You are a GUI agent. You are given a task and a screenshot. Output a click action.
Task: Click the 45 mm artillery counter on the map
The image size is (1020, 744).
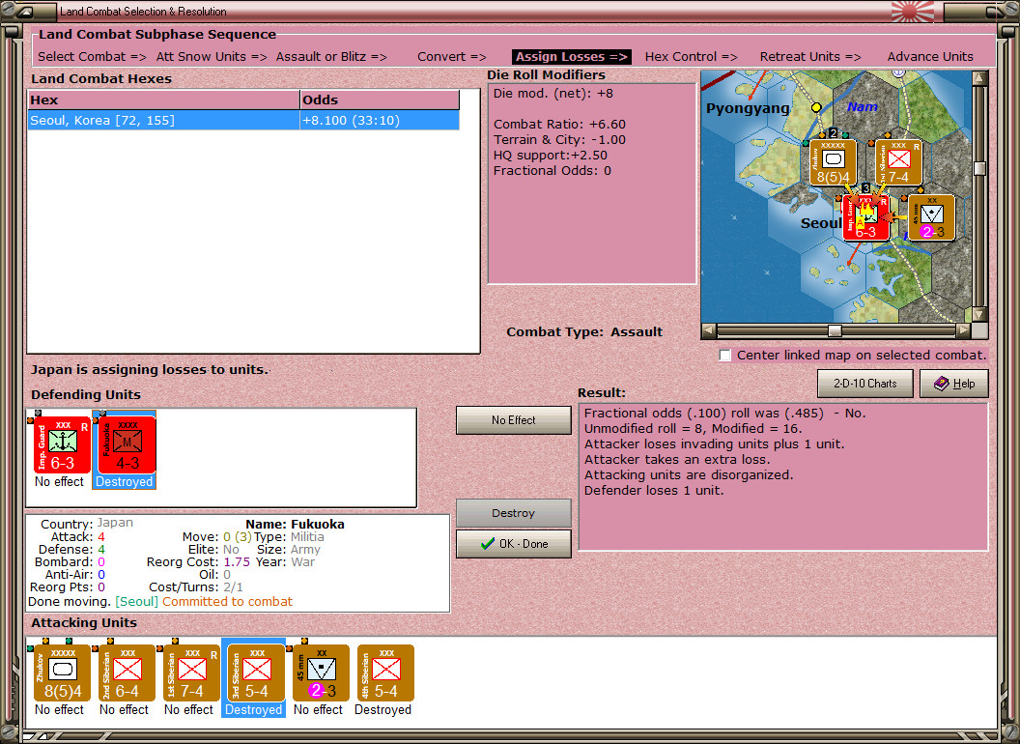931,218
